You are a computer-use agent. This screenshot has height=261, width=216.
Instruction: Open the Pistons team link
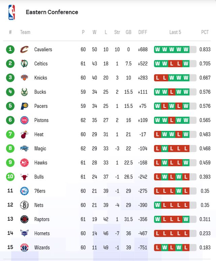pyautogui.click(x=41, y=120)
